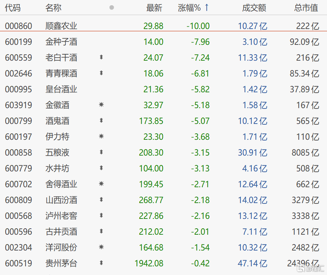
Task: Click latest price 268.77
Action: click(x=151, y=200)
